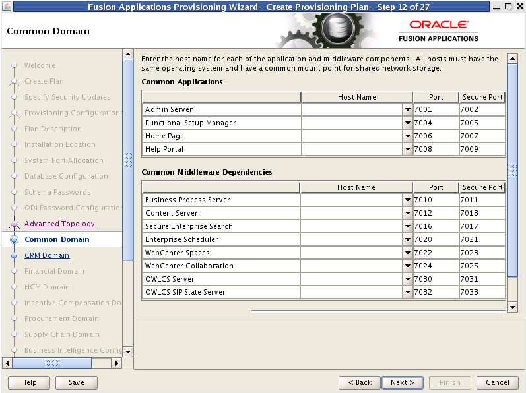The width and height of the screenshot is (526, 393).
Task: Expand Secure Enterprise Search host dropdown
Action: pos(408,226)
